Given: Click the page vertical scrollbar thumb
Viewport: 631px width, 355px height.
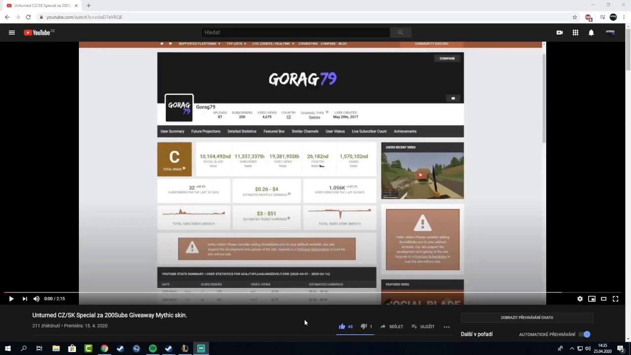Looking at the screenshot, I should tap(628, 49).
